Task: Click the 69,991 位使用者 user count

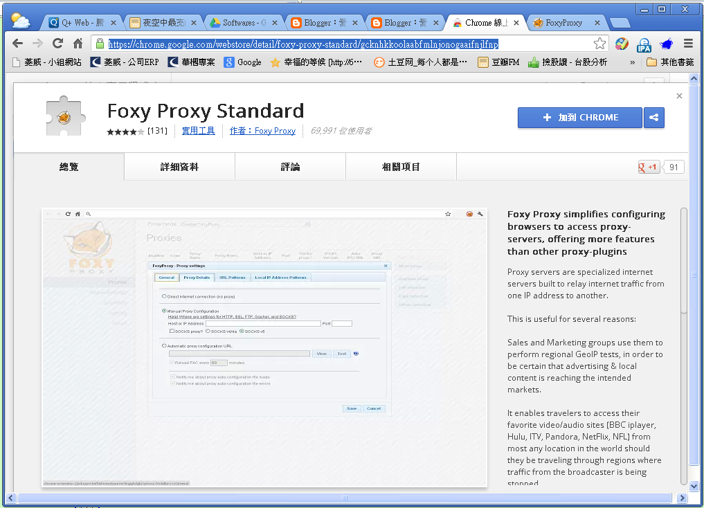Action: coord(341,131)
